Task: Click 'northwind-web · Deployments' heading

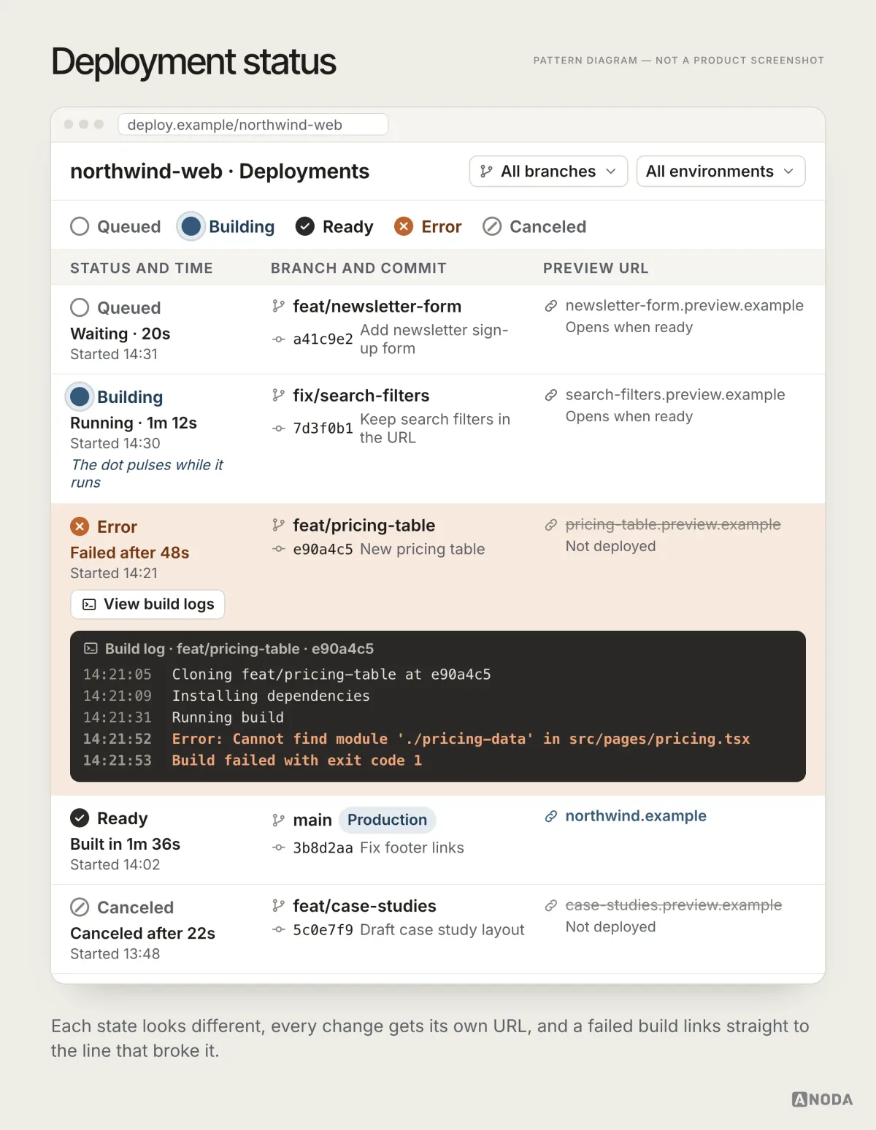Action: tap(220, 172)
